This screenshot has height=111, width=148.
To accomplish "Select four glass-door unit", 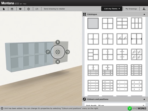I will click(136, 54).
